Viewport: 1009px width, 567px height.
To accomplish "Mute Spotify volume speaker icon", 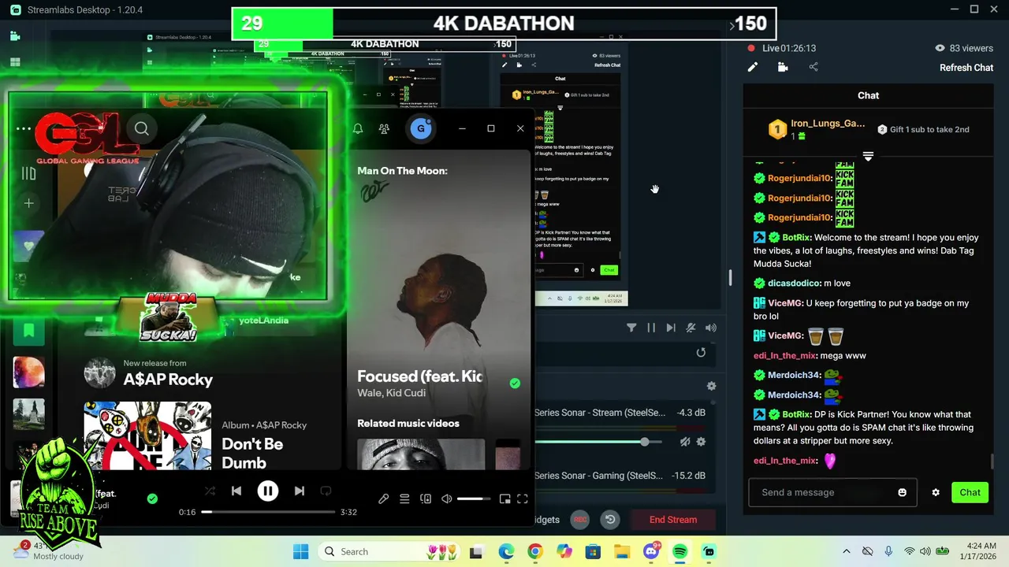I will point(446,498).
